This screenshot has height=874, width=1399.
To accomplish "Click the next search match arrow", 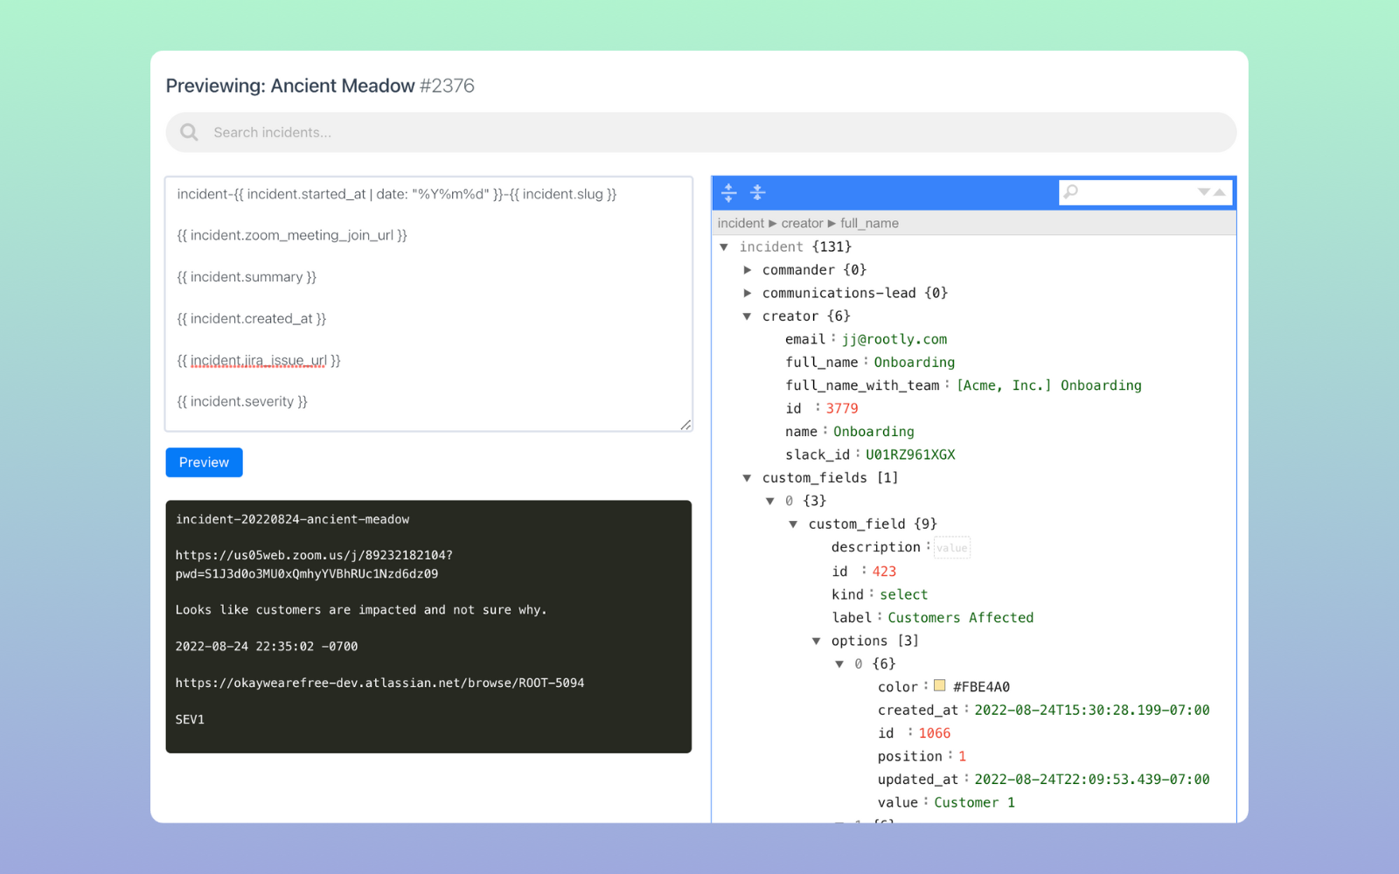I will 1205,192.
